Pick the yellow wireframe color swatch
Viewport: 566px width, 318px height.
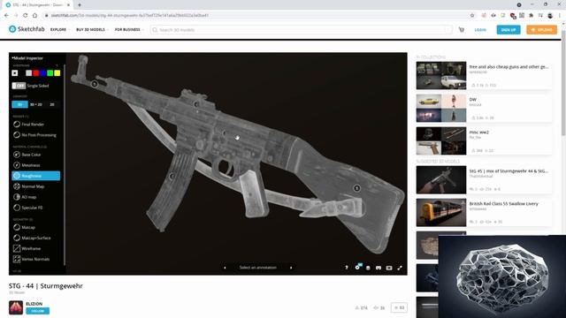(x=57, y=73)
